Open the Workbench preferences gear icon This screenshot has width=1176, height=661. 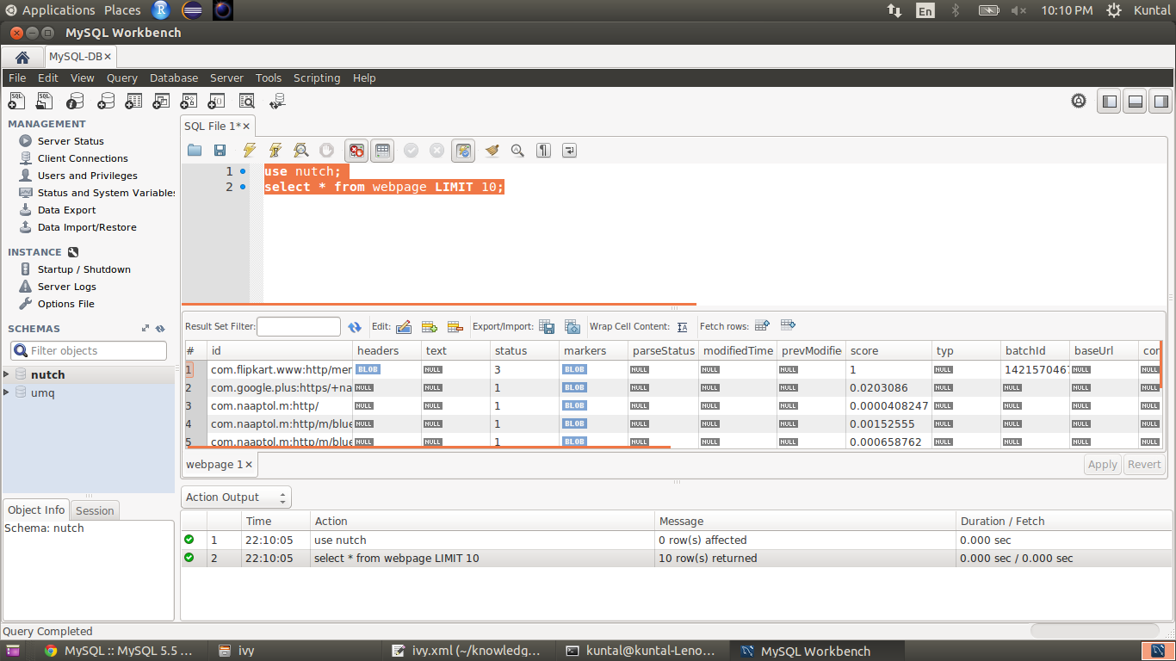pos(1079,101)
